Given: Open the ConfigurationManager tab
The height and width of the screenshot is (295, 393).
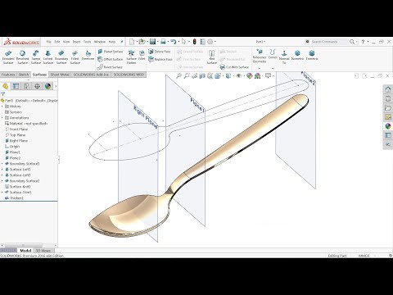Looking at the screenshot, I should click(26, 86).
